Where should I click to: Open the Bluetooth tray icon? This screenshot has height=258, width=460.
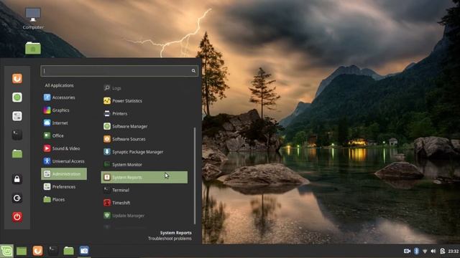coord(416,251)
